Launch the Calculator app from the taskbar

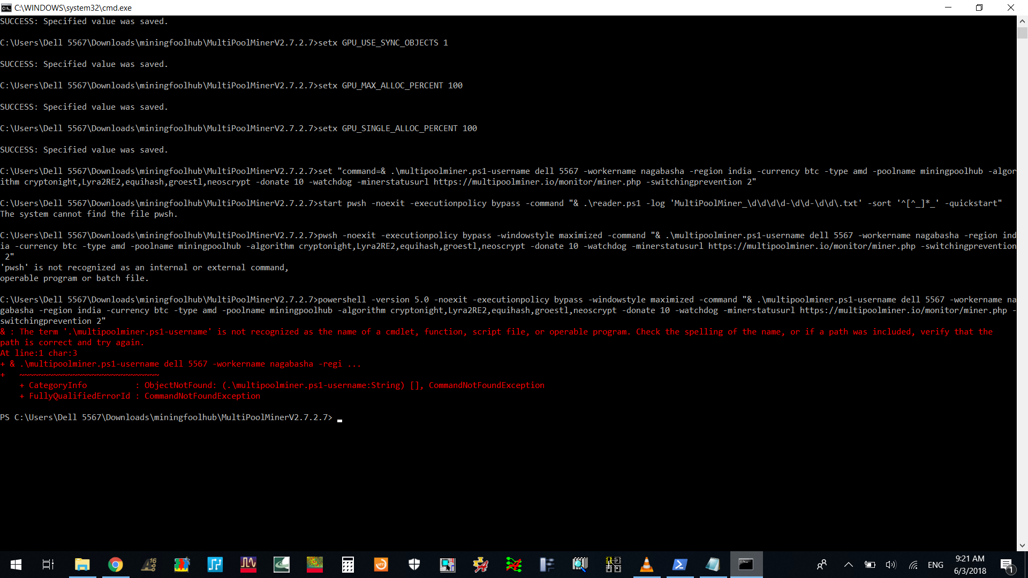[348, 565]
